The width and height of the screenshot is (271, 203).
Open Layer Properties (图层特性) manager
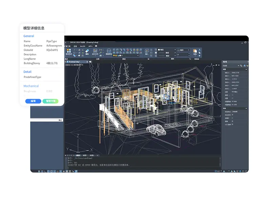point(109,52)
